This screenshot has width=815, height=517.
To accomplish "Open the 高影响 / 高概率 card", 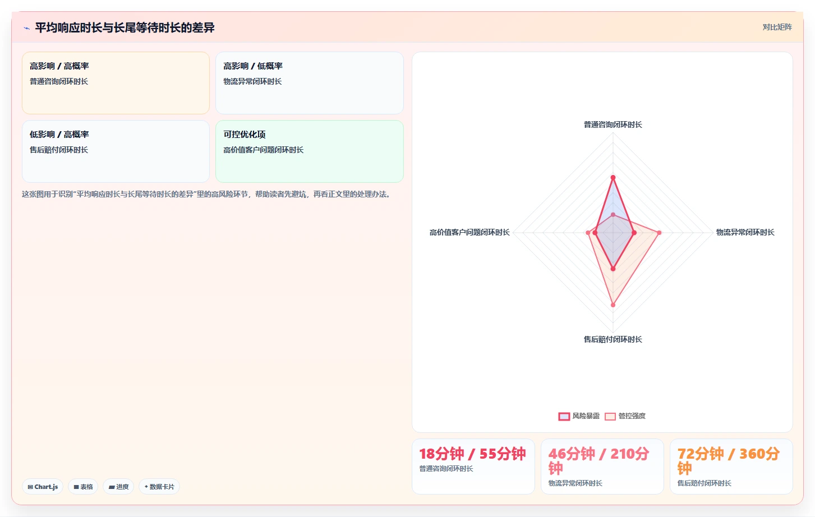I will pos(116,83).
